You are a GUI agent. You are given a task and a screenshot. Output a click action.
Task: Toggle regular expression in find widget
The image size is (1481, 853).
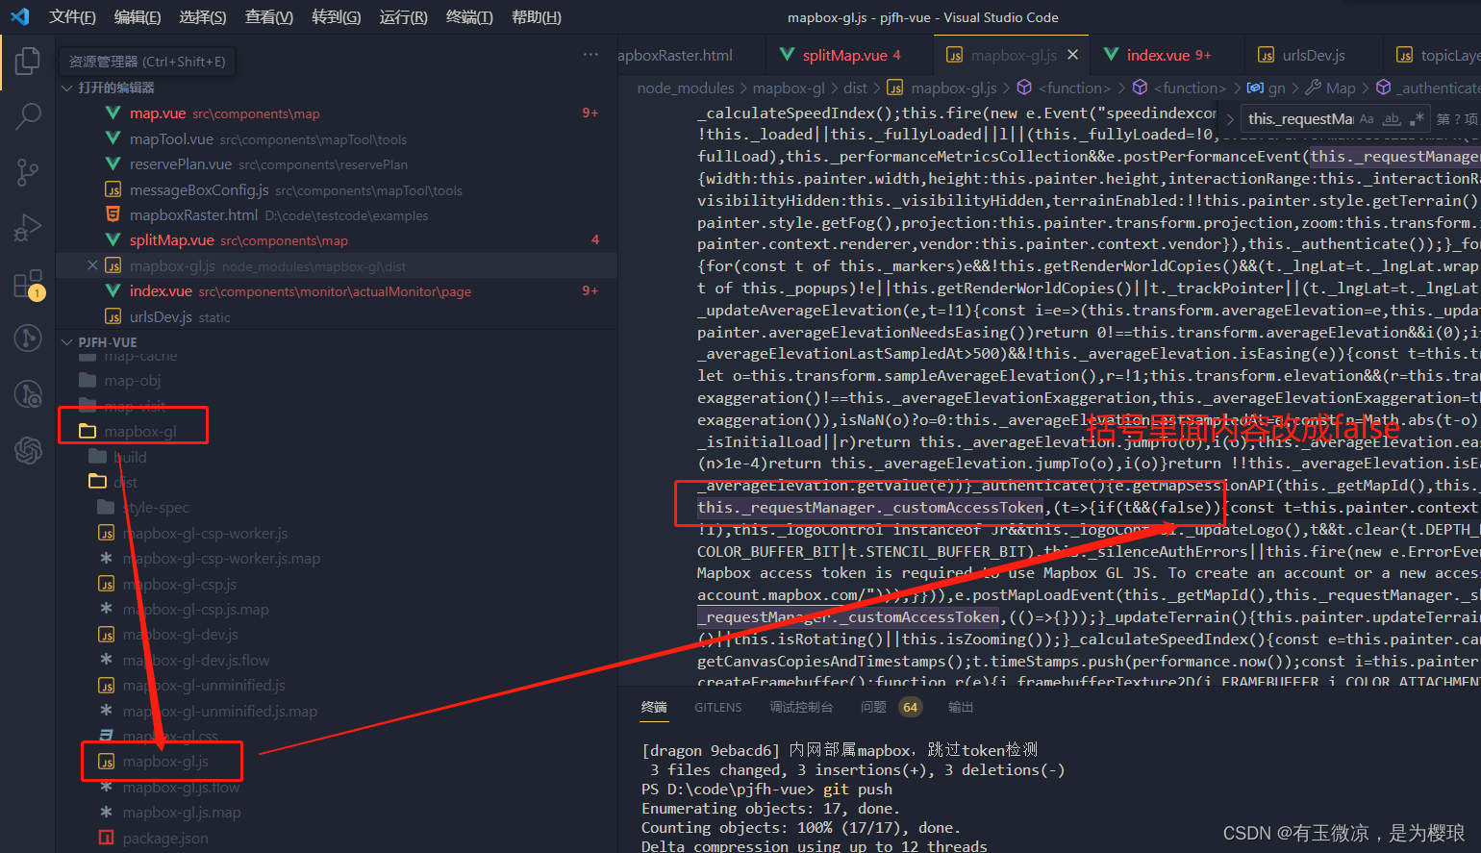point(1417,119)
